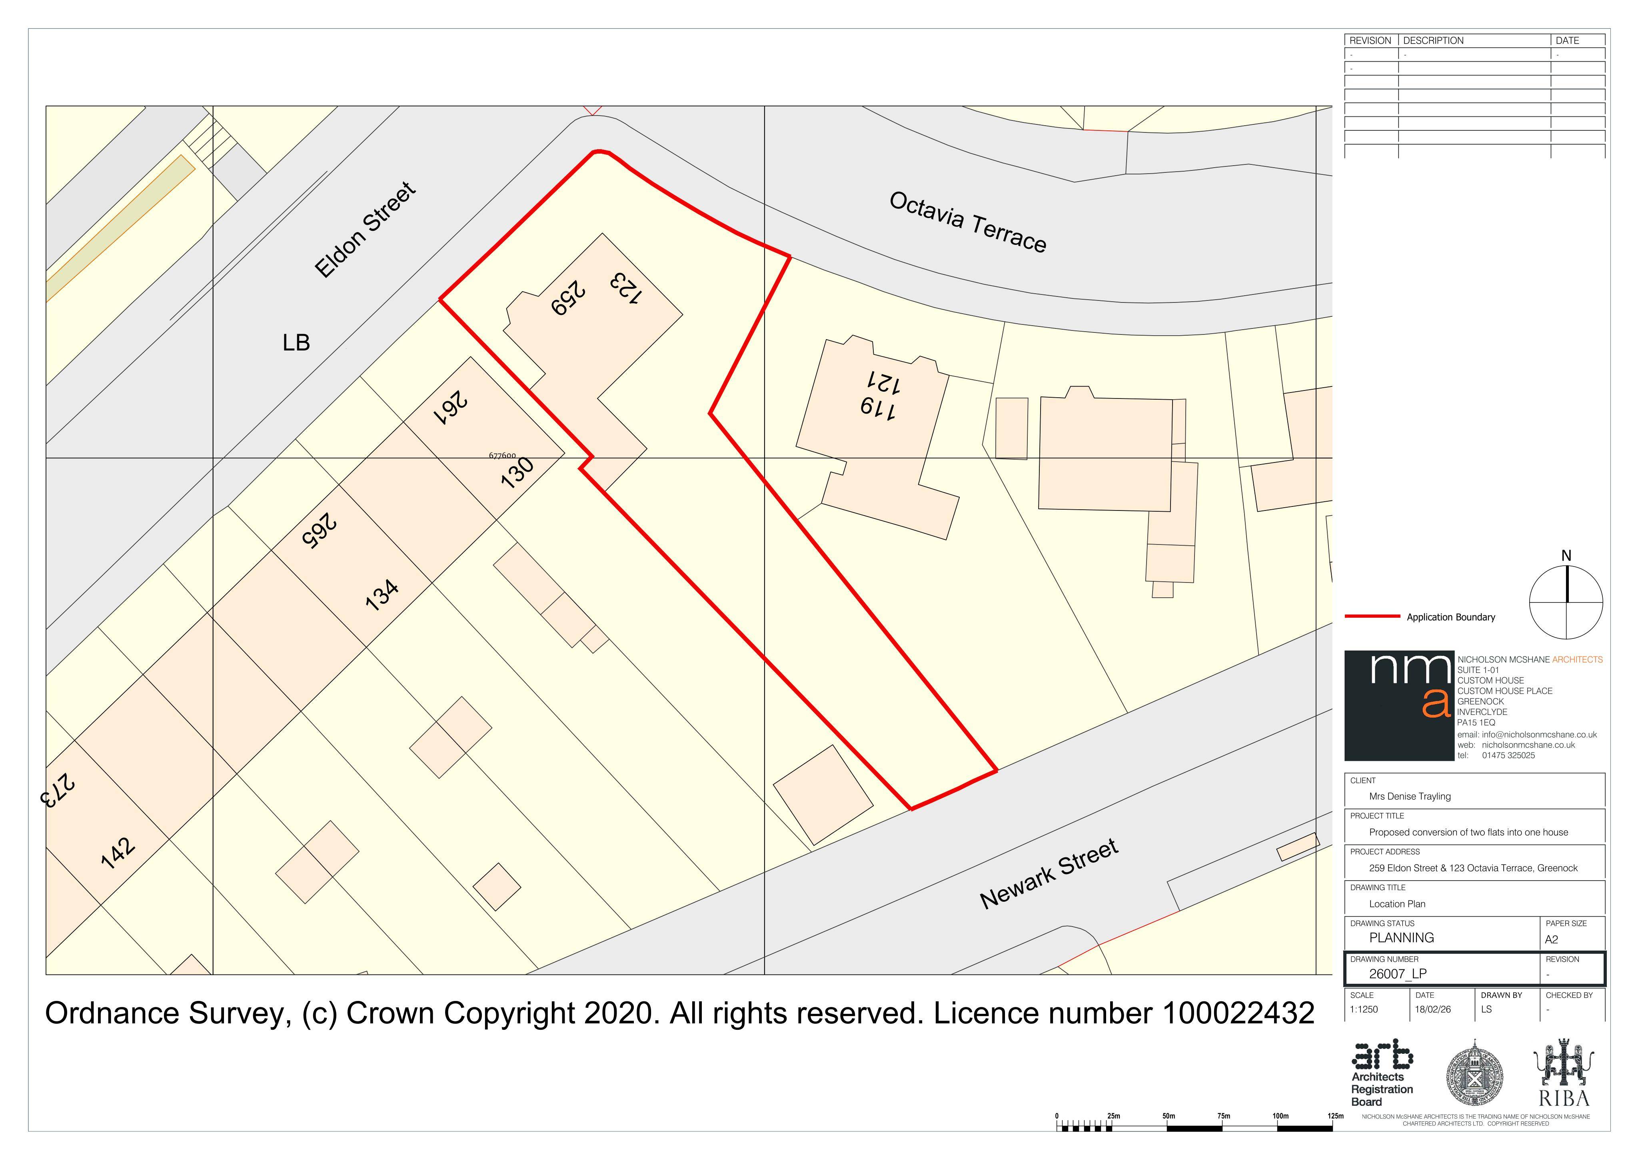
Task: Click building label 119 121
Action: (880, 395)
